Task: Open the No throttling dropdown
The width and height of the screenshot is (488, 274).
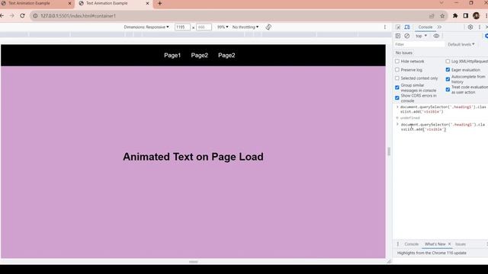Action: (246, 27)
